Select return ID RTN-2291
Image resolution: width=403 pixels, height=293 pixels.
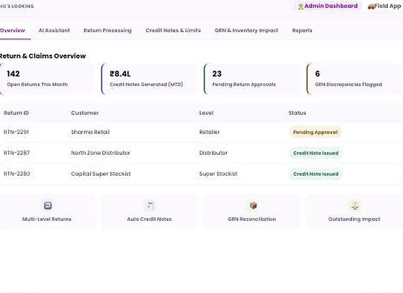pos(16,132)
